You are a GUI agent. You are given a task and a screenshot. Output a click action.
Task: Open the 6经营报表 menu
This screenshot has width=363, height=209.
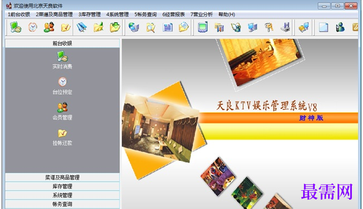[173, 14]
